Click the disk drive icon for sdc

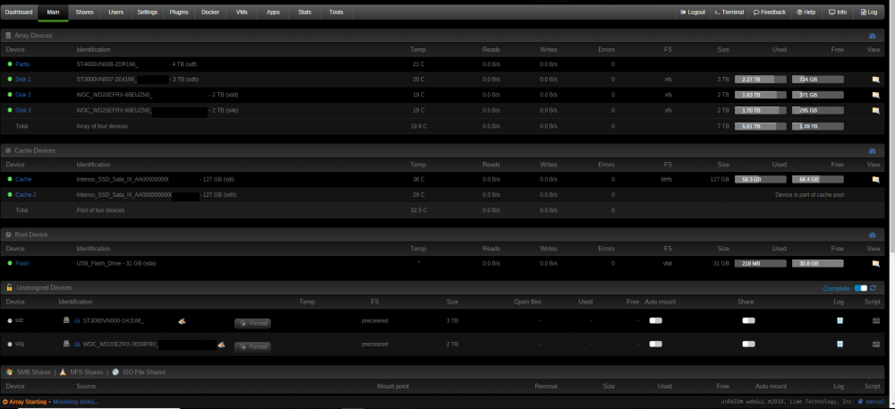click(x=66, y=321)
